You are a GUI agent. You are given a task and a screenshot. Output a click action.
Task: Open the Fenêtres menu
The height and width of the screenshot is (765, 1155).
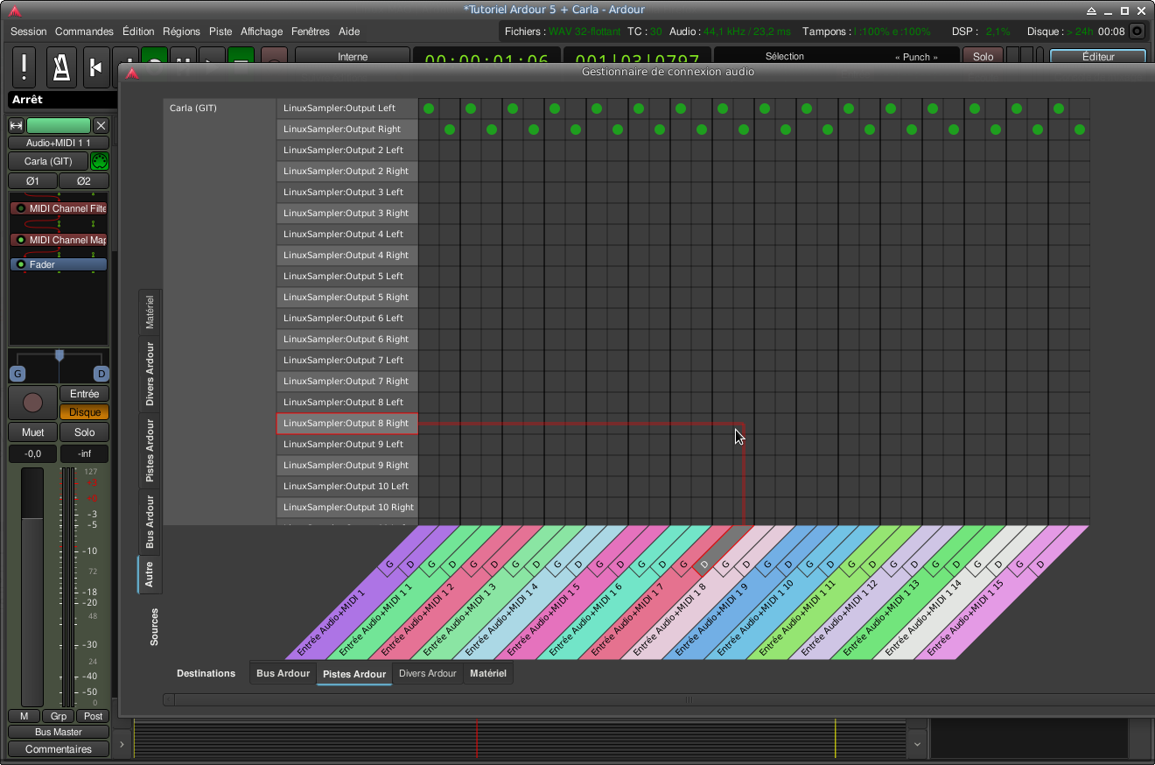pyautogui.click(x=311, y=32)
